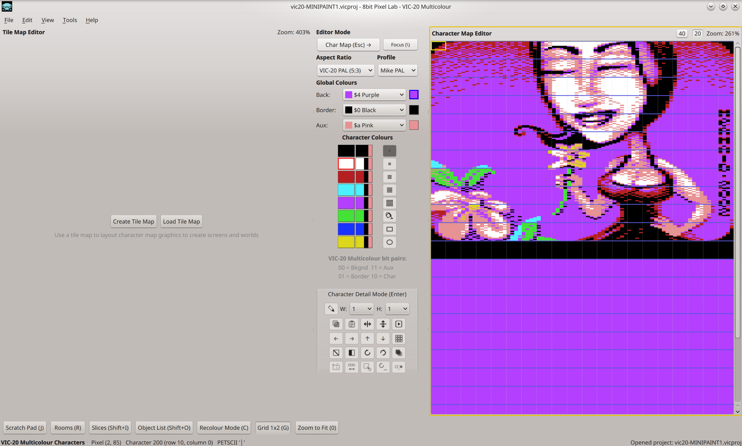The height and width of the screenshot is (446, 742).
Task: Select the rectangle drawing tool
Action: click(x=389, y=229)
